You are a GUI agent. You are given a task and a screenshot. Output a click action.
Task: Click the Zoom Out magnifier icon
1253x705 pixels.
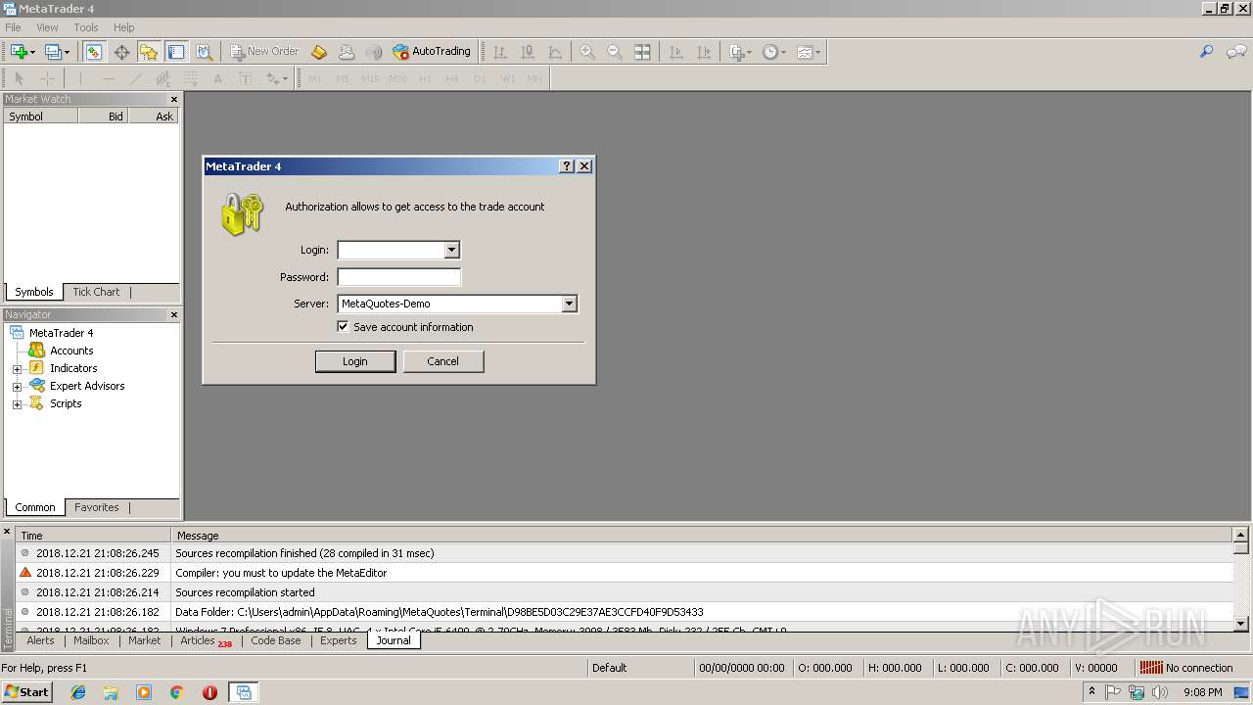[615, 52]
